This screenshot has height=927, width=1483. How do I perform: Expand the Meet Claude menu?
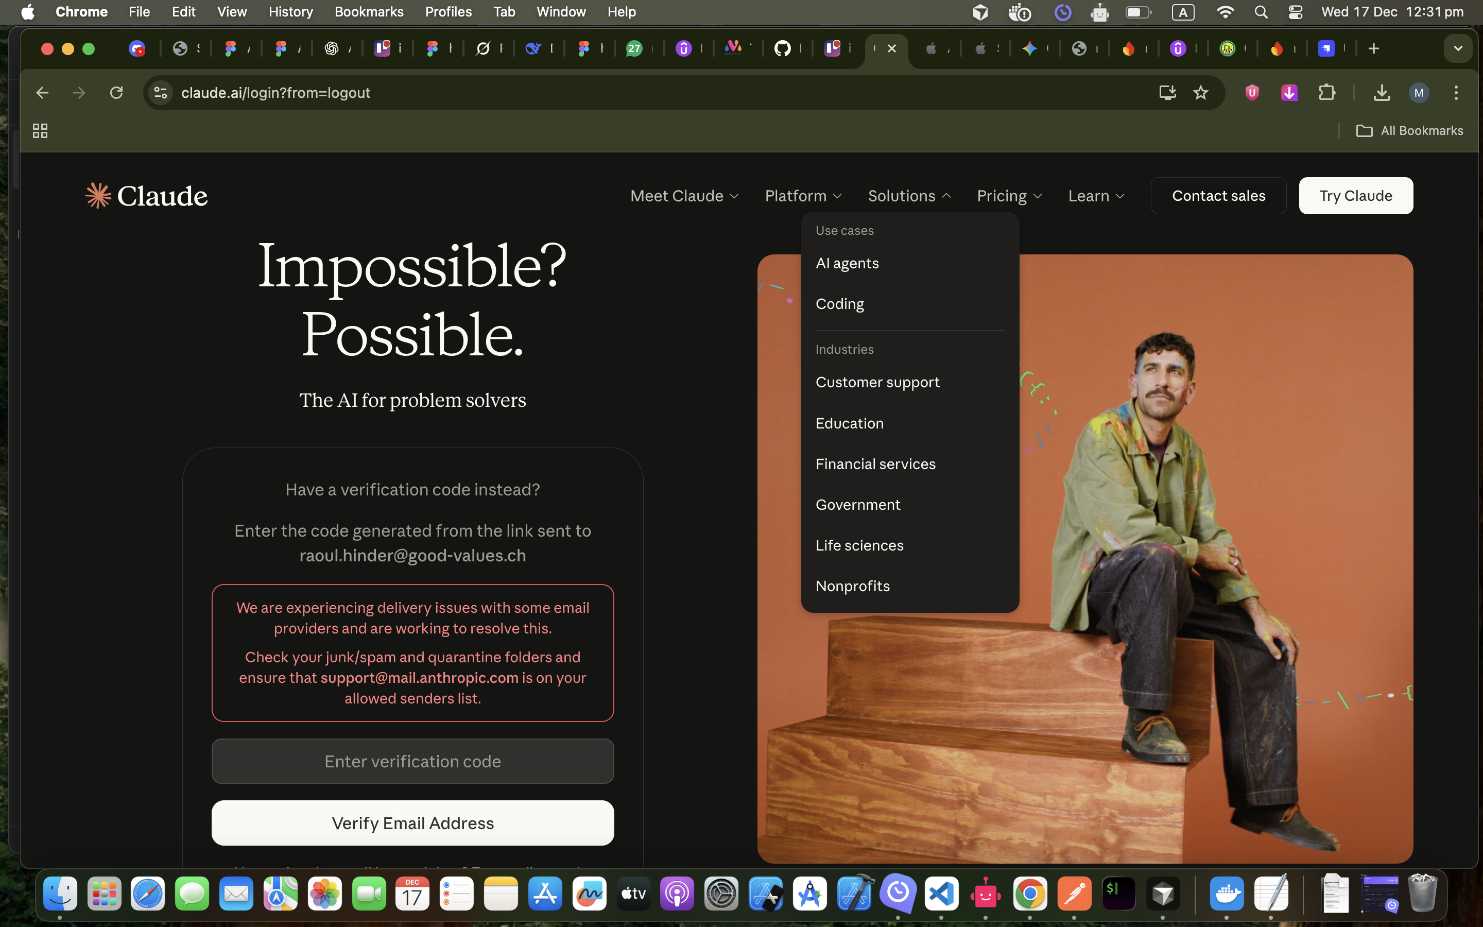(x=684, y=196)
